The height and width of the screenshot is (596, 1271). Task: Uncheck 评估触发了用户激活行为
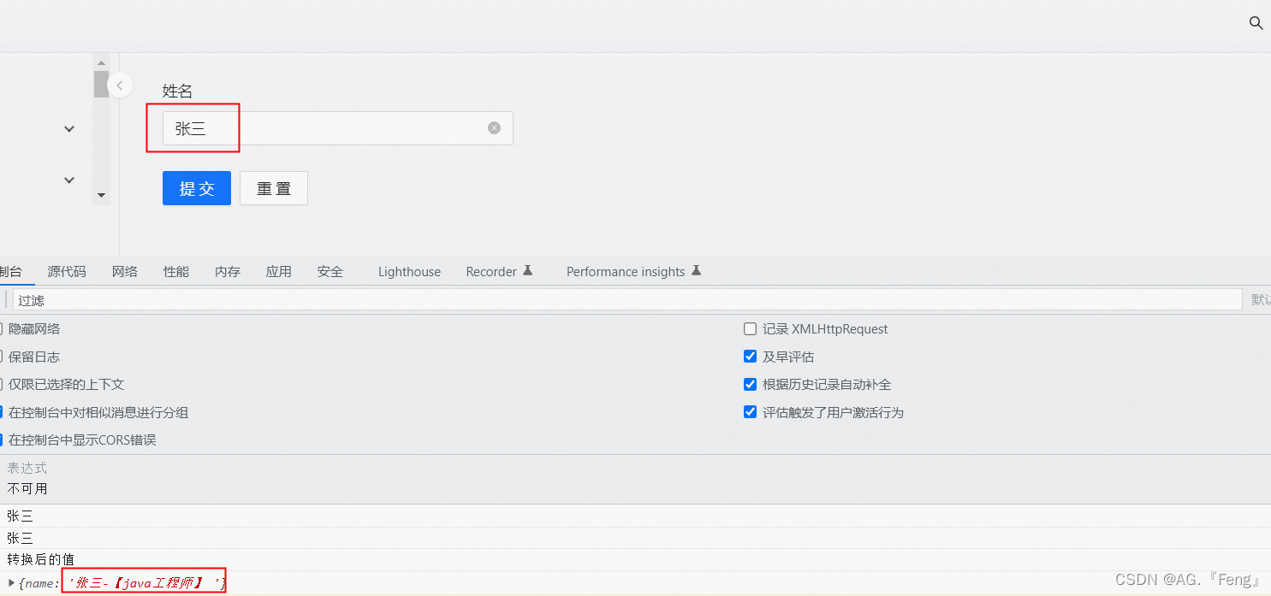750,411
